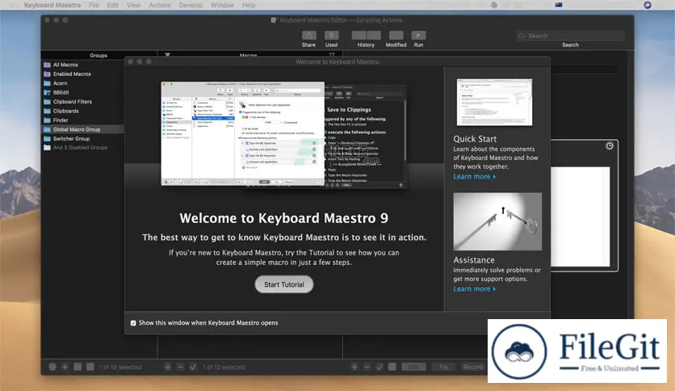The image size is (675, 391).
Task: Remove the selected action with minus button
Action: tap(367, 367)
